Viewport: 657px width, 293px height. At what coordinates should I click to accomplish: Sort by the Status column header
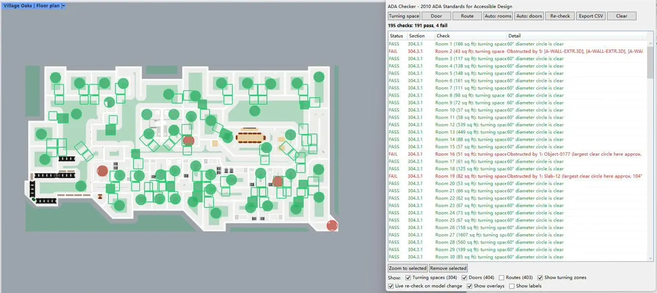coord(397,36)
